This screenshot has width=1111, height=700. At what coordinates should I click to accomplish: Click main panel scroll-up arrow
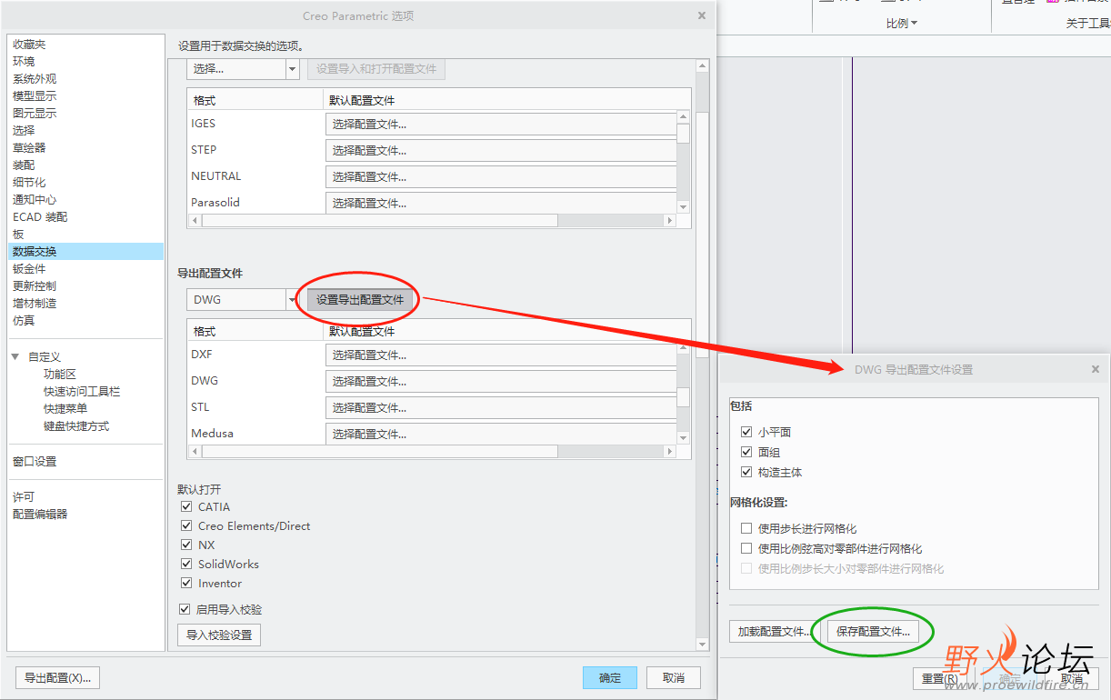click(702, 65)
